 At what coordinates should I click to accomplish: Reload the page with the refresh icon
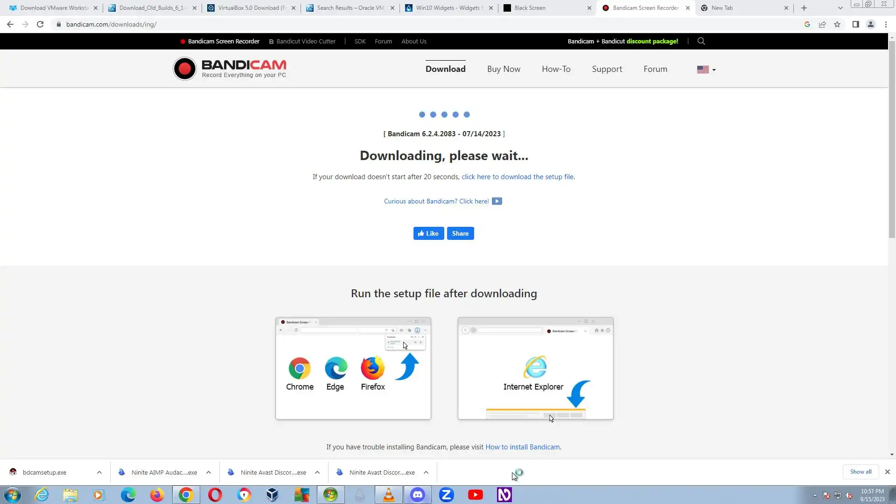pyautogui.click(x=40, y=24)
